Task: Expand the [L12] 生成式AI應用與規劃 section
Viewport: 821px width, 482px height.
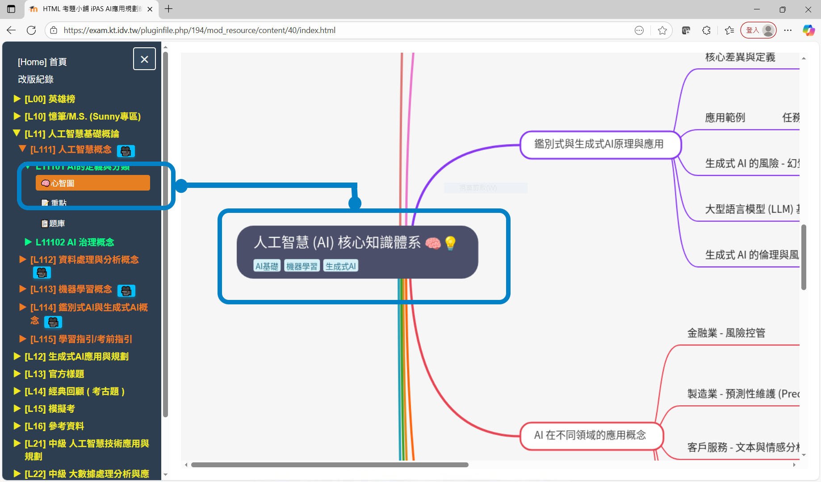Action: click(x=76, y=357)
